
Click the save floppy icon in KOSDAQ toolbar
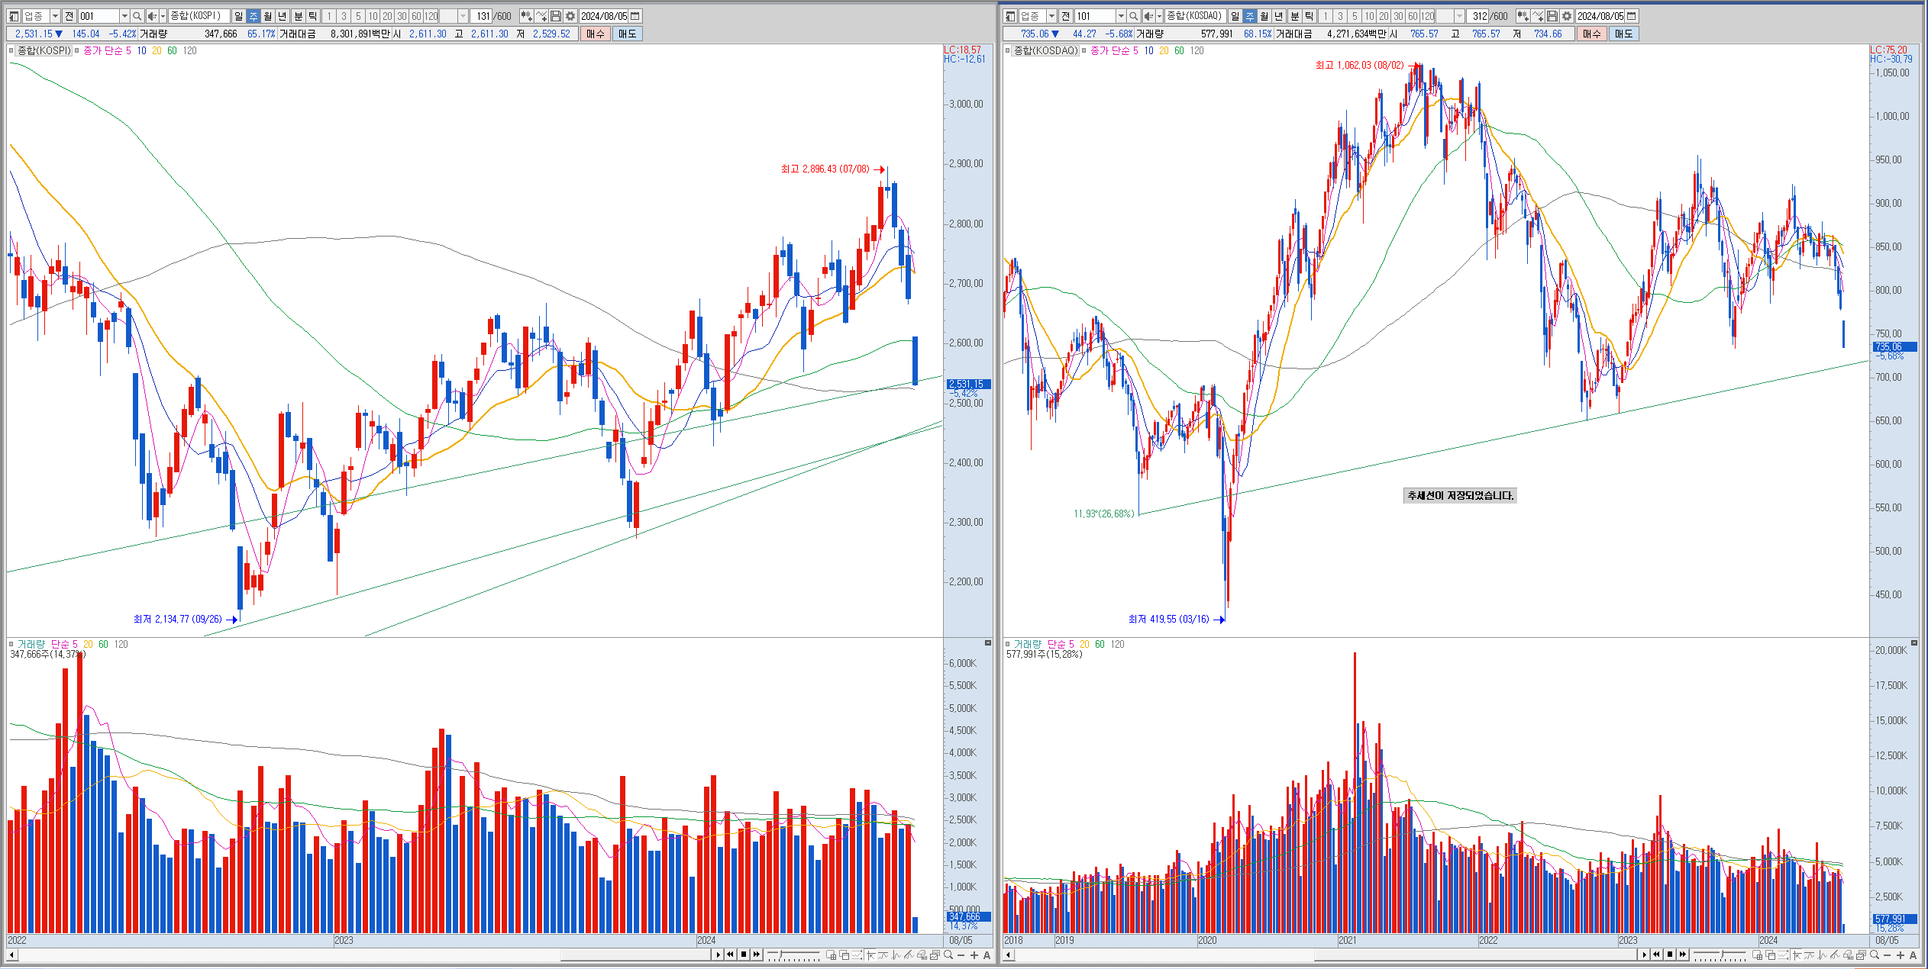click(1552, 16)
